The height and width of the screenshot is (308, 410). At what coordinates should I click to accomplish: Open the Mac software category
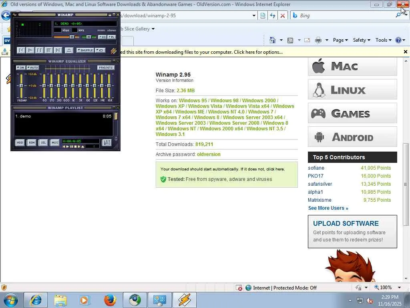coord(352,66)
